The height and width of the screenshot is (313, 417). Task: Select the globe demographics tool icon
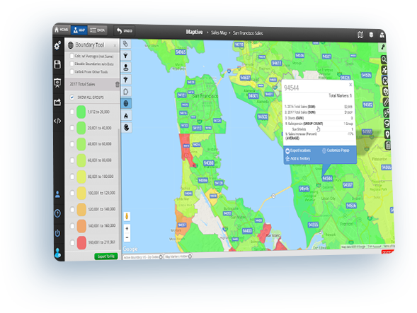pyautogui.click(x=126, y=128)
